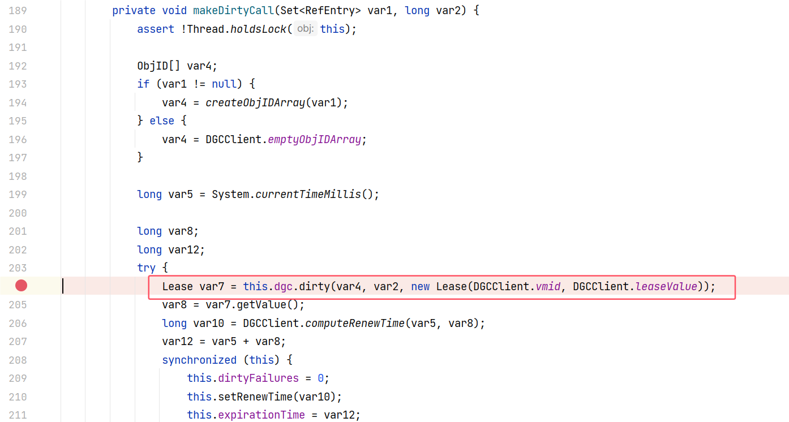Remove the red breakpoint on the dirty call line

(21, 286)
